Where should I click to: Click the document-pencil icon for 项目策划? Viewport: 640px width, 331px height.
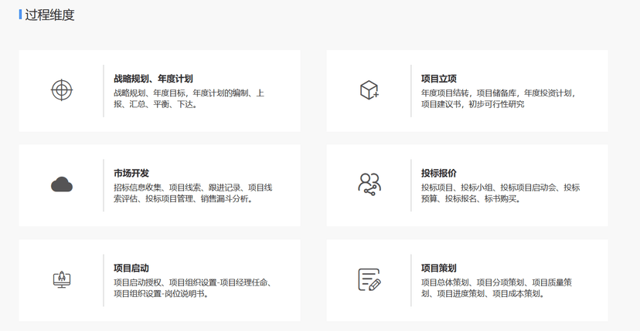pos(369,279)
